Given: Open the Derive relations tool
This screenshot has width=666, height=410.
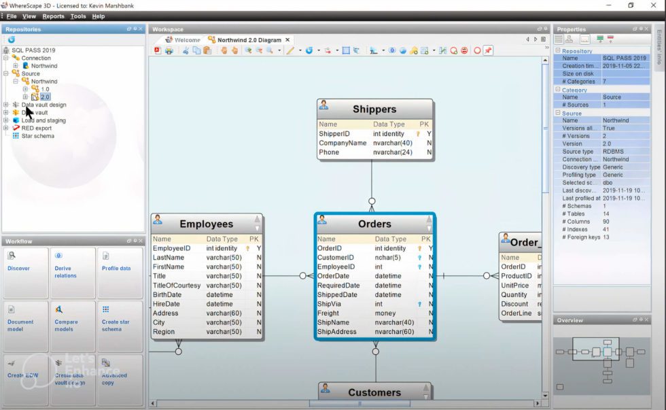Looking at the screenshot, I should (71, 269).
